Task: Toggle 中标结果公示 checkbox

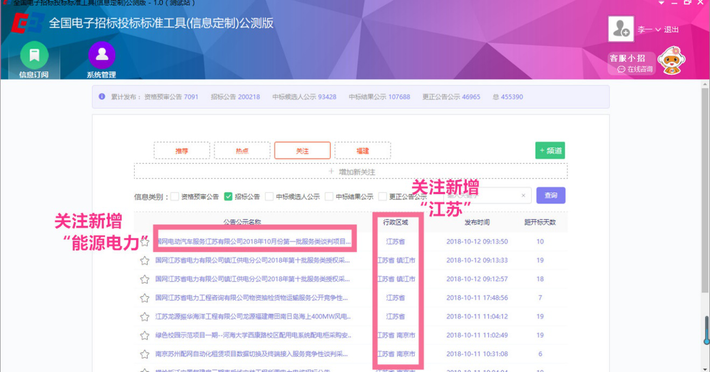Action: pos(329,196)
